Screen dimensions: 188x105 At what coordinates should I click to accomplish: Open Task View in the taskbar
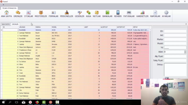point(16,102)
